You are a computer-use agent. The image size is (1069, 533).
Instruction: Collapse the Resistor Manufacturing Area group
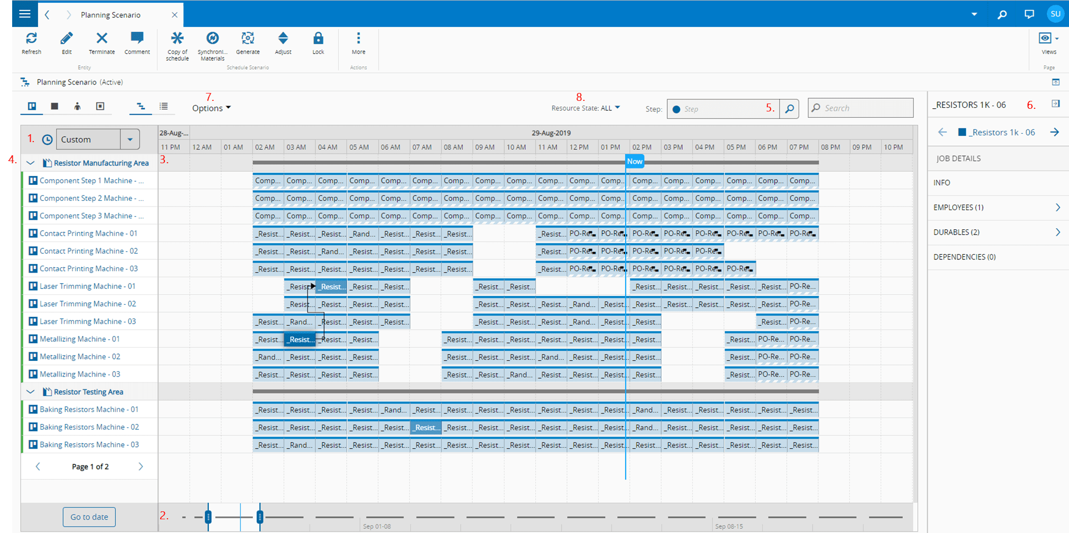pyautogui.click(x=31, y=163)
